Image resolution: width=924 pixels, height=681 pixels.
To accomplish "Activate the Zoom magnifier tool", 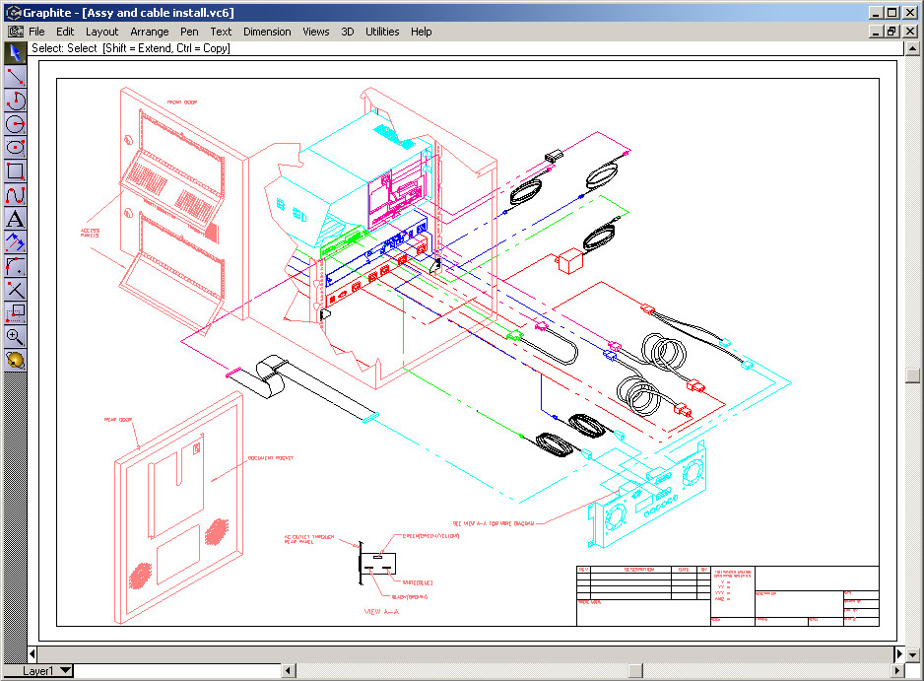I will 15,337.
